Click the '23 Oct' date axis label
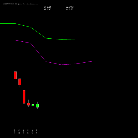138x138 pixels. pyautogui.click(x=23, y=131)
